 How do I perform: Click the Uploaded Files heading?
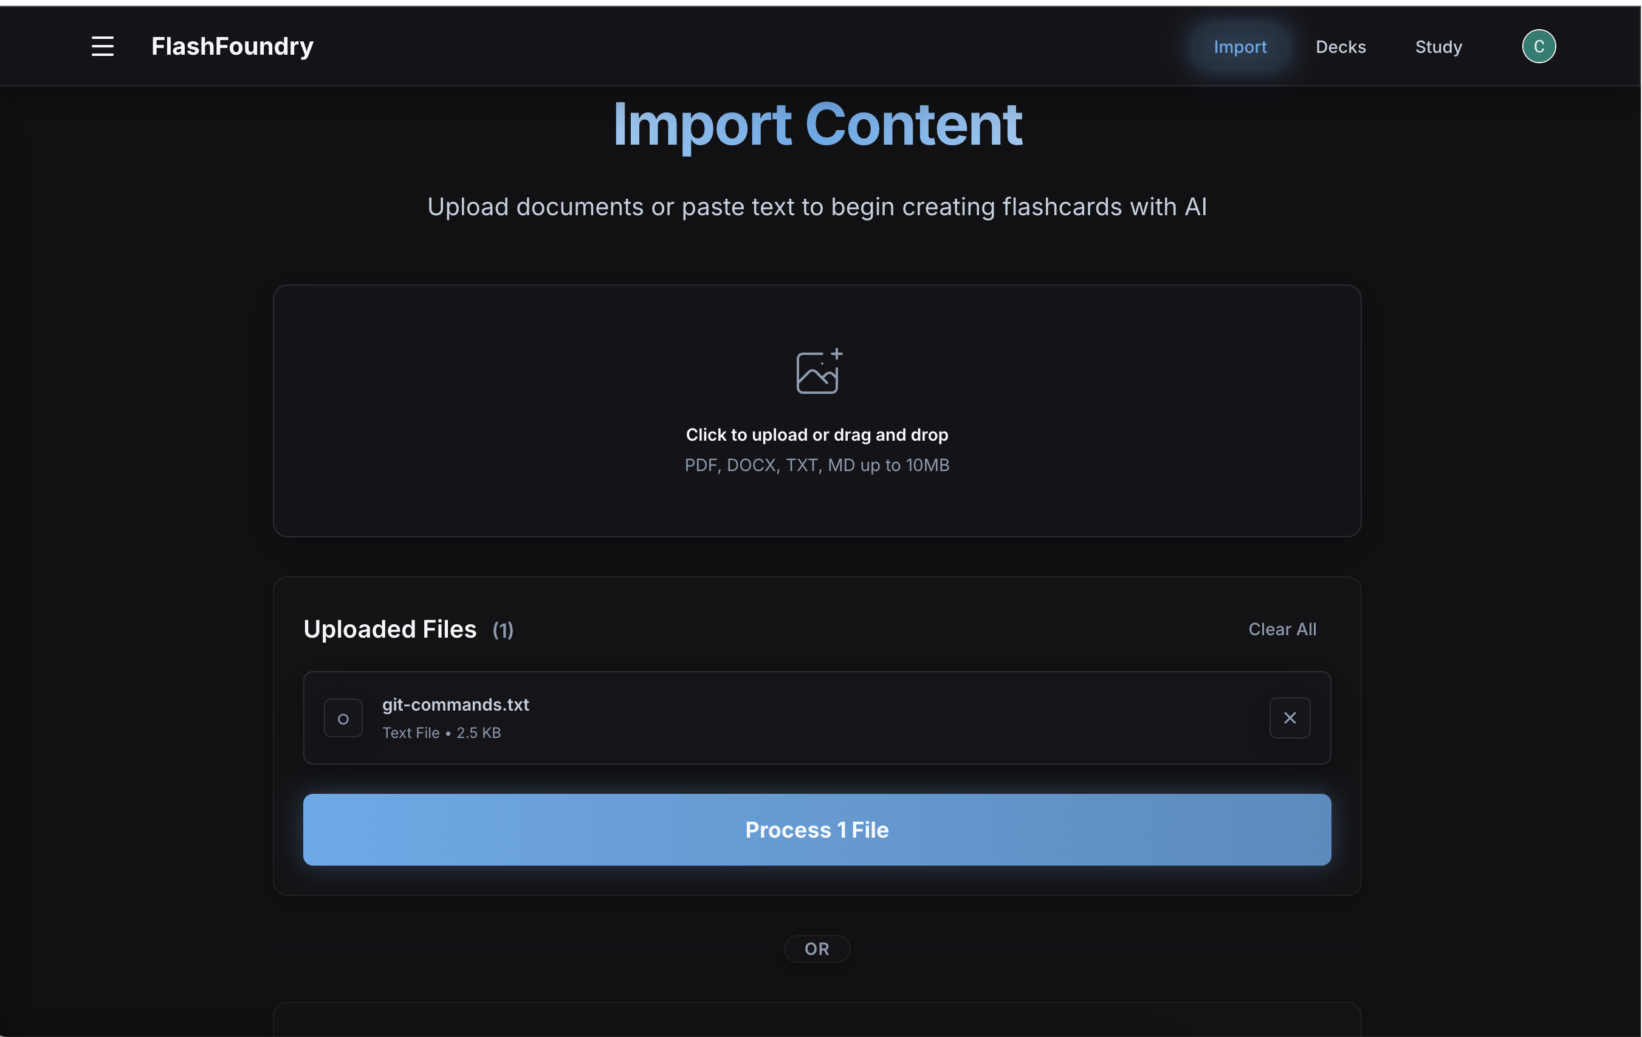pyautogui.click(x=390, y=629)
